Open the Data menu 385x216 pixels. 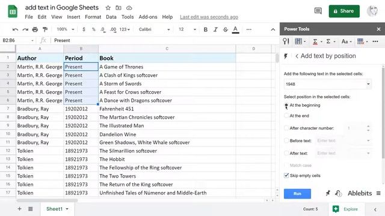[x=111, y=17]
